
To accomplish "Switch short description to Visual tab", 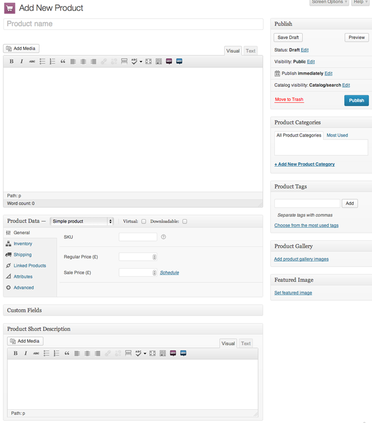I will click(228, 344).
